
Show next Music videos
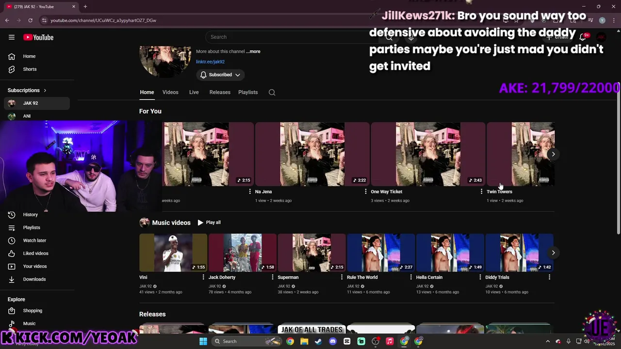pos(553,253)
